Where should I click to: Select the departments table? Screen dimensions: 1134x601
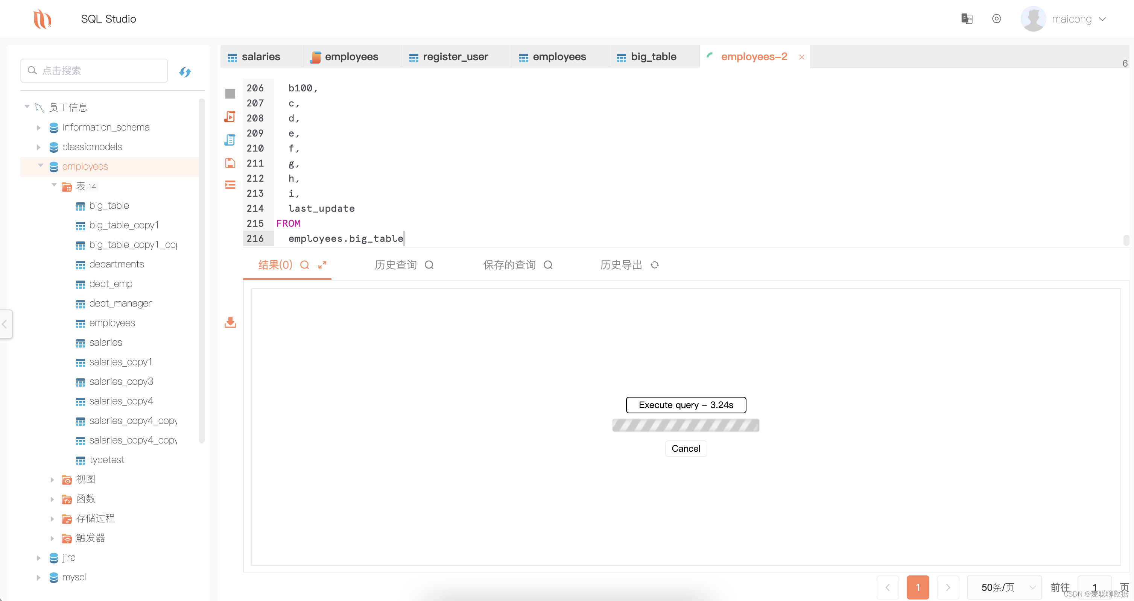[116, 264]
